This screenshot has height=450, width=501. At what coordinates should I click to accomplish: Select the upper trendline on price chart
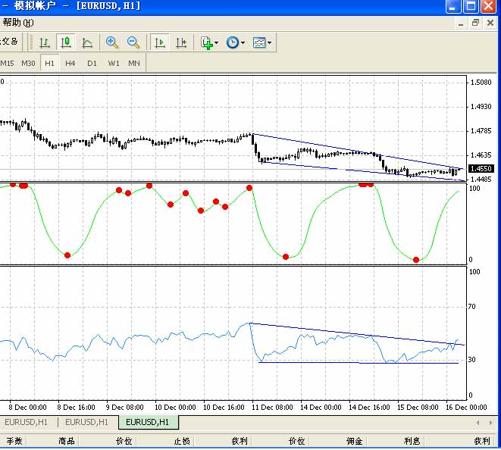pyautogui.click(x=358, y=151)
